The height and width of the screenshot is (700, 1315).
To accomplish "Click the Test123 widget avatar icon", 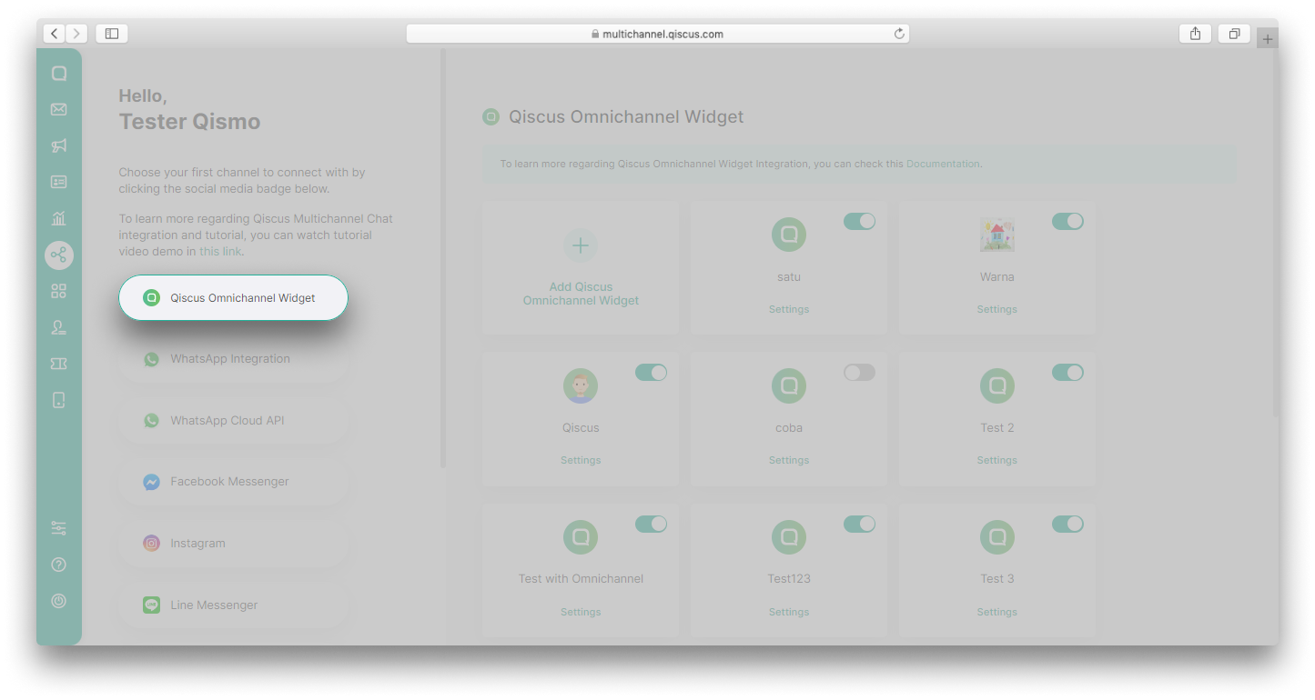I will pos(789,537).
